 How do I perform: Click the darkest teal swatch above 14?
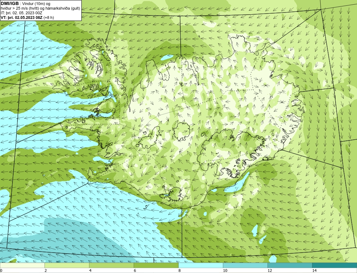point(335,265)
